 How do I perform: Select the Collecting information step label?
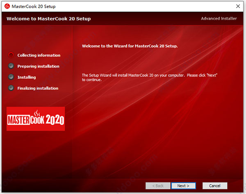coord(39,56)
